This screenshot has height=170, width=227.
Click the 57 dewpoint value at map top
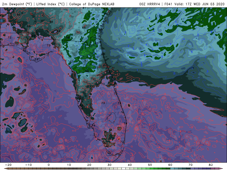105,9
